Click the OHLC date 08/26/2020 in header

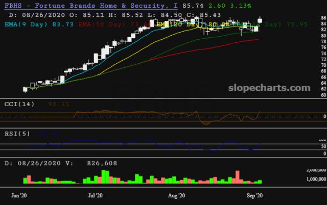(37, 15)
